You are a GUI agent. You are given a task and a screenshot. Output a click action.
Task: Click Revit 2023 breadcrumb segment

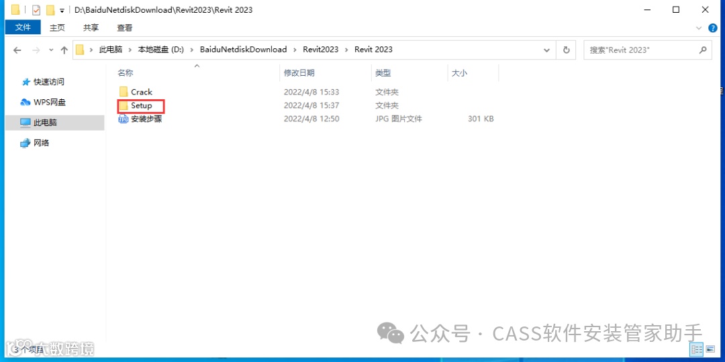pyautogui.click(x=374, y=50)
